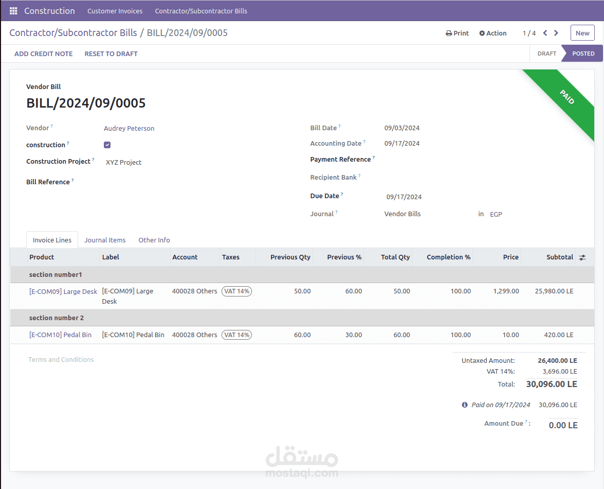The width and height of the screenshot is (604, 489).
Task: Click ADD CREDIT NOTE
Action: [x=44, y=54]
